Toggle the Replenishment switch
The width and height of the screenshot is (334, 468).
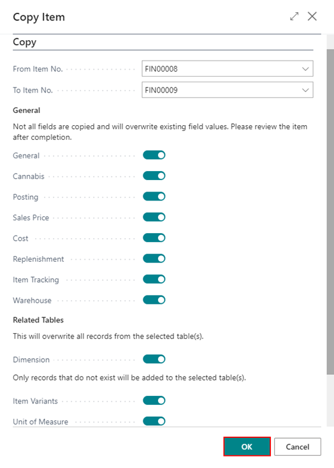click(x=154, y=259)
